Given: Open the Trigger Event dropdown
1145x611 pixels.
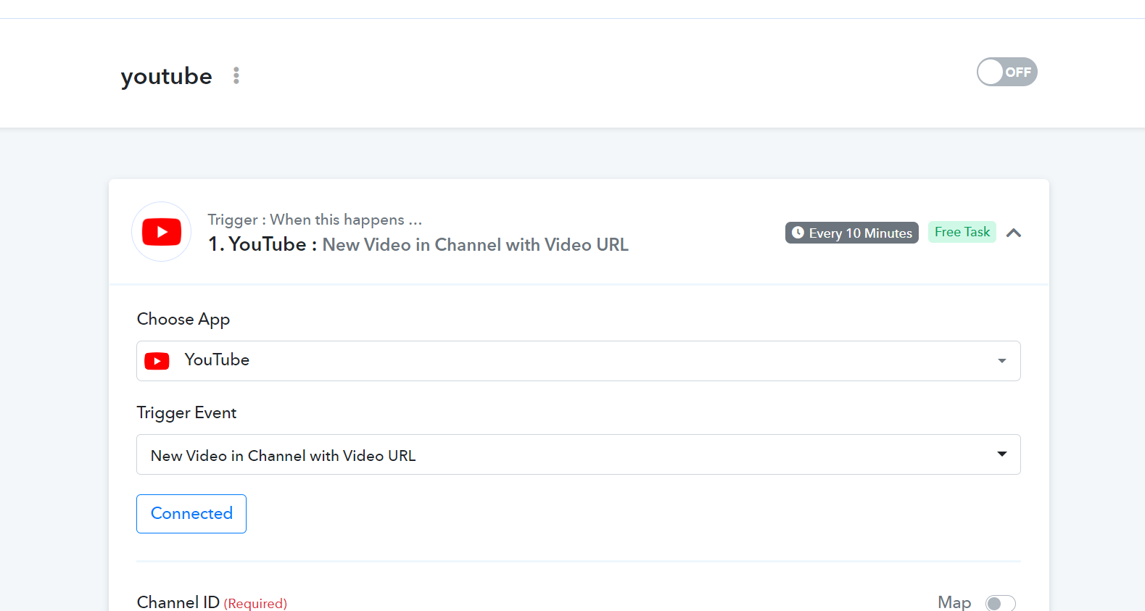Looking at the screenshot, I should click(x=579, y=454).
